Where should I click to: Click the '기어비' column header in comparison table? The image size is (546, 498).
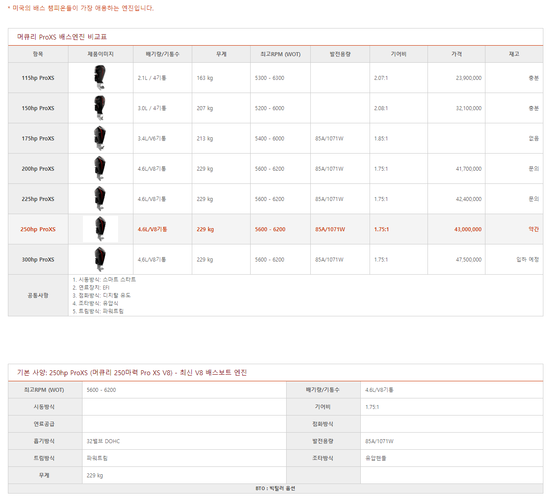(399, 54)
